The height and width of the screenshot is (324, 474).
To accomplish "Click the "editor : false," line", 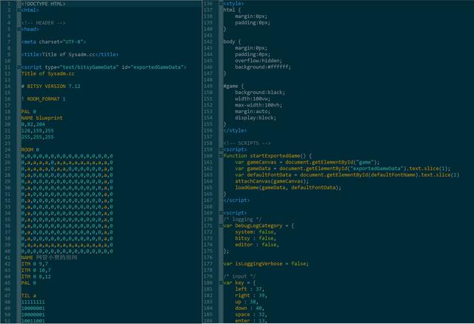I will [x=257, y=245].
